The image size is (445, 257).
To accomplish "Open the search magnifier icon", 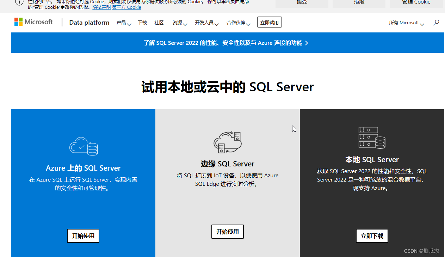I will 436,23.
